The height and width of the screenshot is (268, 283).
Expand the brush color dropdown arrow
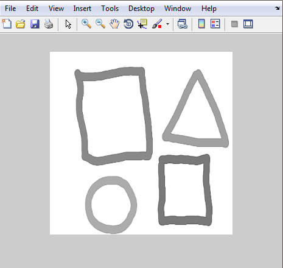167,24
